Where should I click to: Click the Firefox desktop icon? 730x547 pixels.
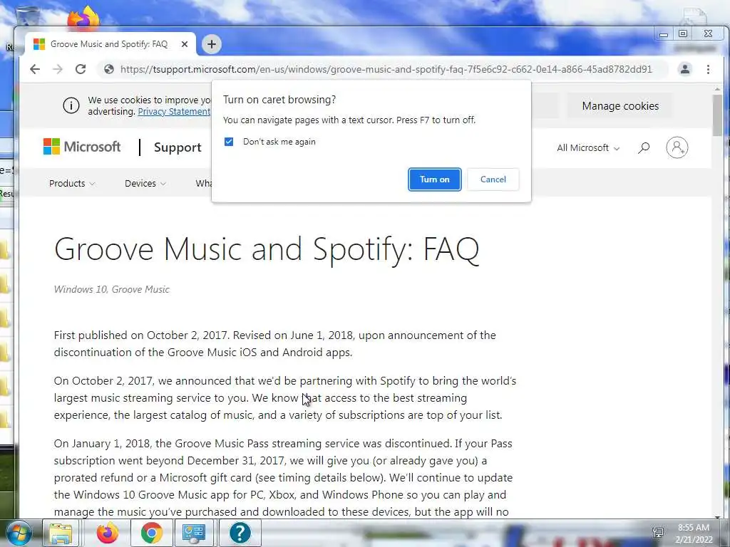[84, 19]
